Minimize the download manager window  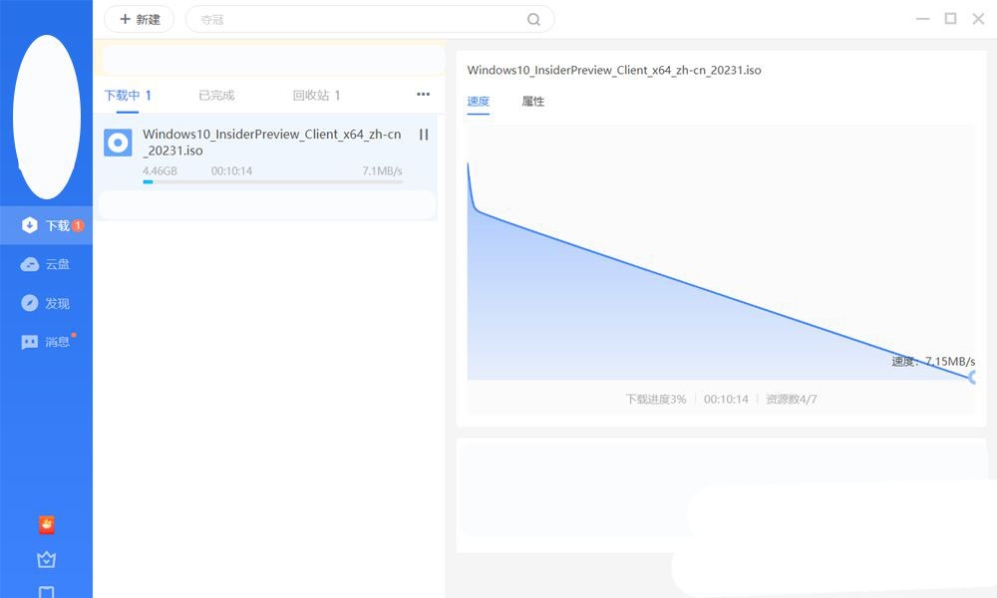[x=922, y=19]
